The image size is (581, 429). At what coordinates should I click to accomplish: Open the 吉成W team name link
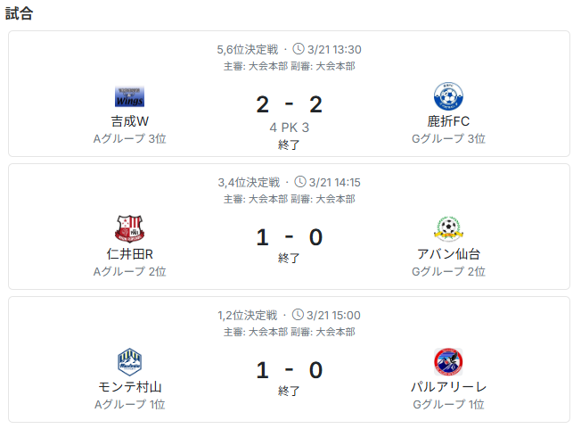click(x=129, y=121)
